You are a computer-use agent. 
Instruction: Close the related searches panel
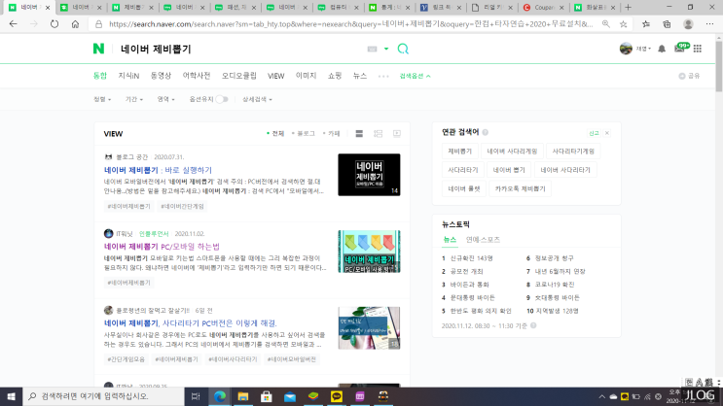point(607,133)
